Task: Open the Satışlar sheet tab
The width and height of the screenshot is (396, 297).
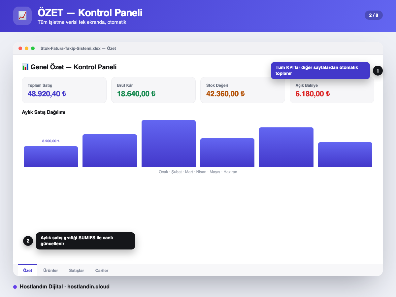Action: (77, 270)
